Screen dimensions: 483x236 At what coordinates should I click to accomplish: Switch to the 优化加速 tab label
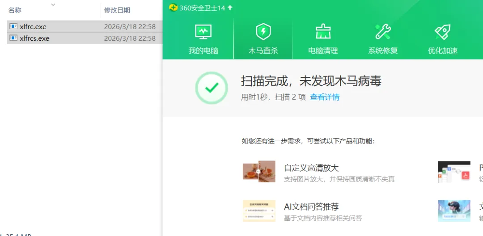pyautogui.click(x=443, y=51)
